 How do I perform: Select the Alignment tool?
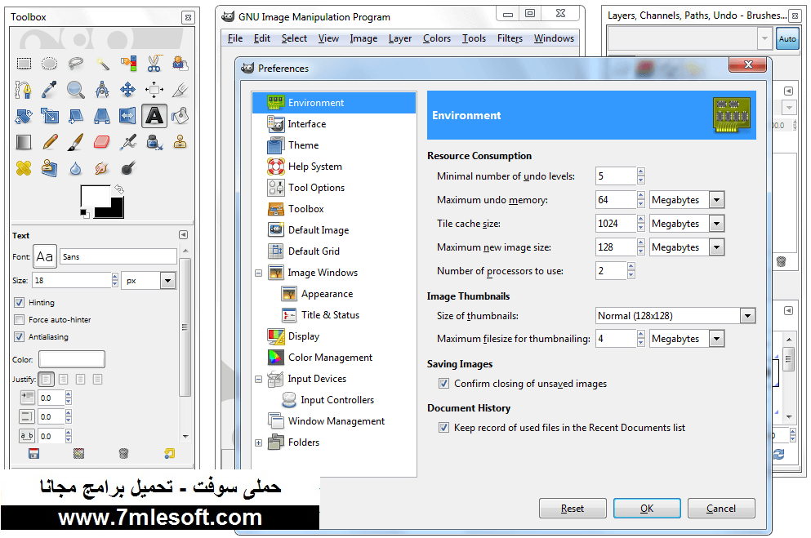(154, 90)
